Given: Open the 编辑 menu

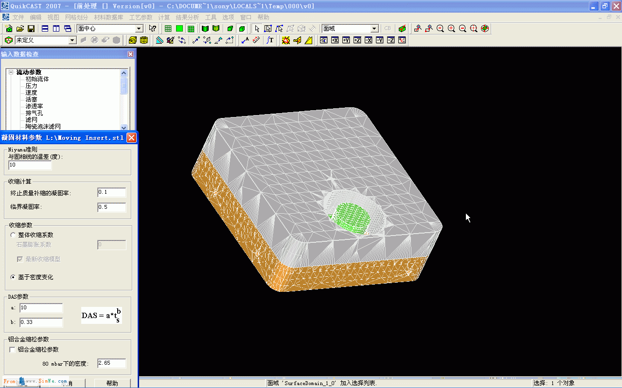Looking at the screenshot, I should click(36, 17).
